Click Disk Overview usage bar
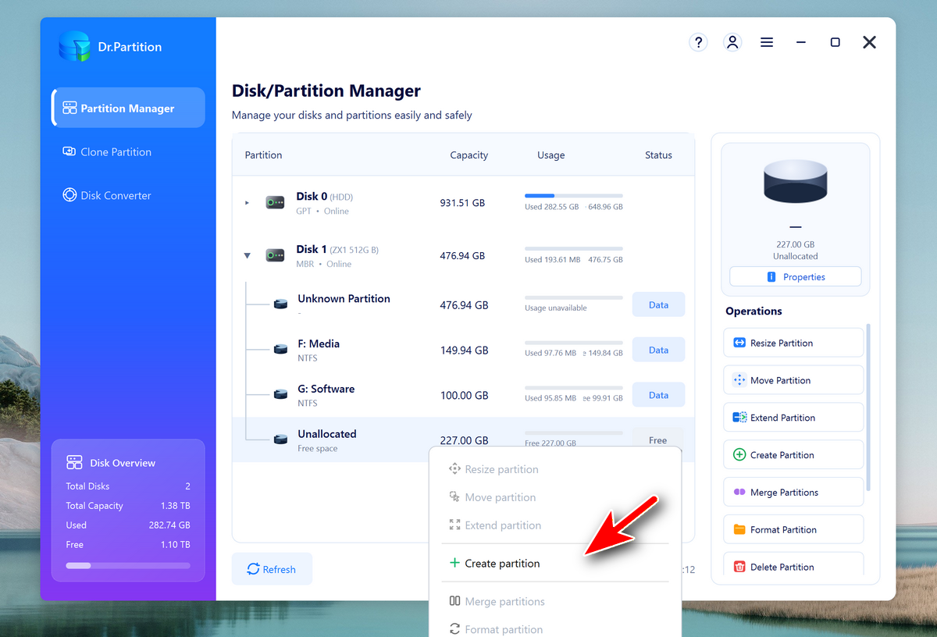This screenshot has width=937, height=637. point(128,565)
